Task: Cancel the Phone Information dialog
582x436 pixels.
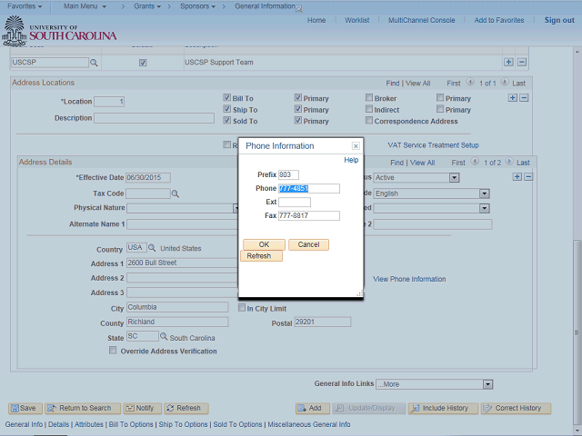Action: tap(308, 244)
